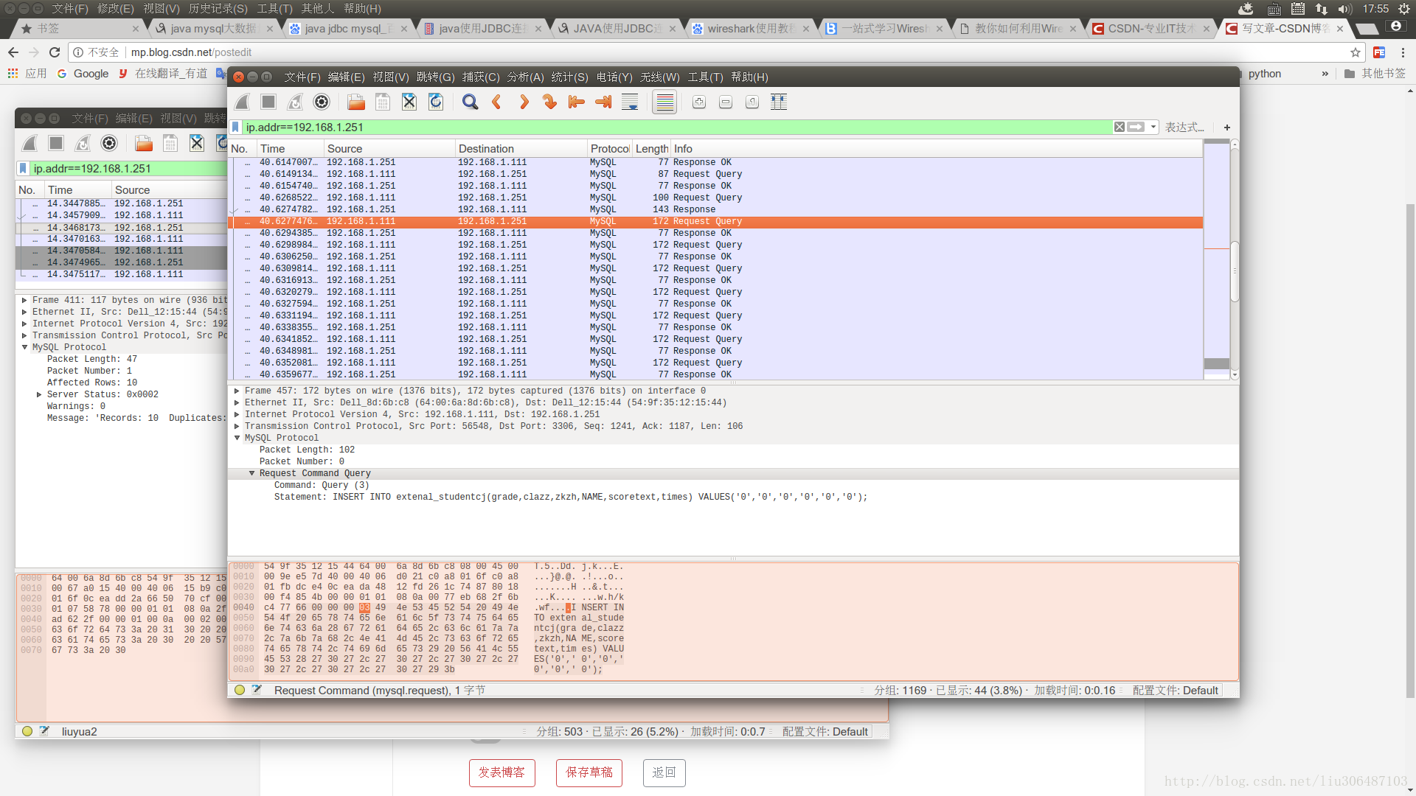Click the start capture shark fin icon in front Wireshark
Screen dimensions: 1416x796
point(243,102)
